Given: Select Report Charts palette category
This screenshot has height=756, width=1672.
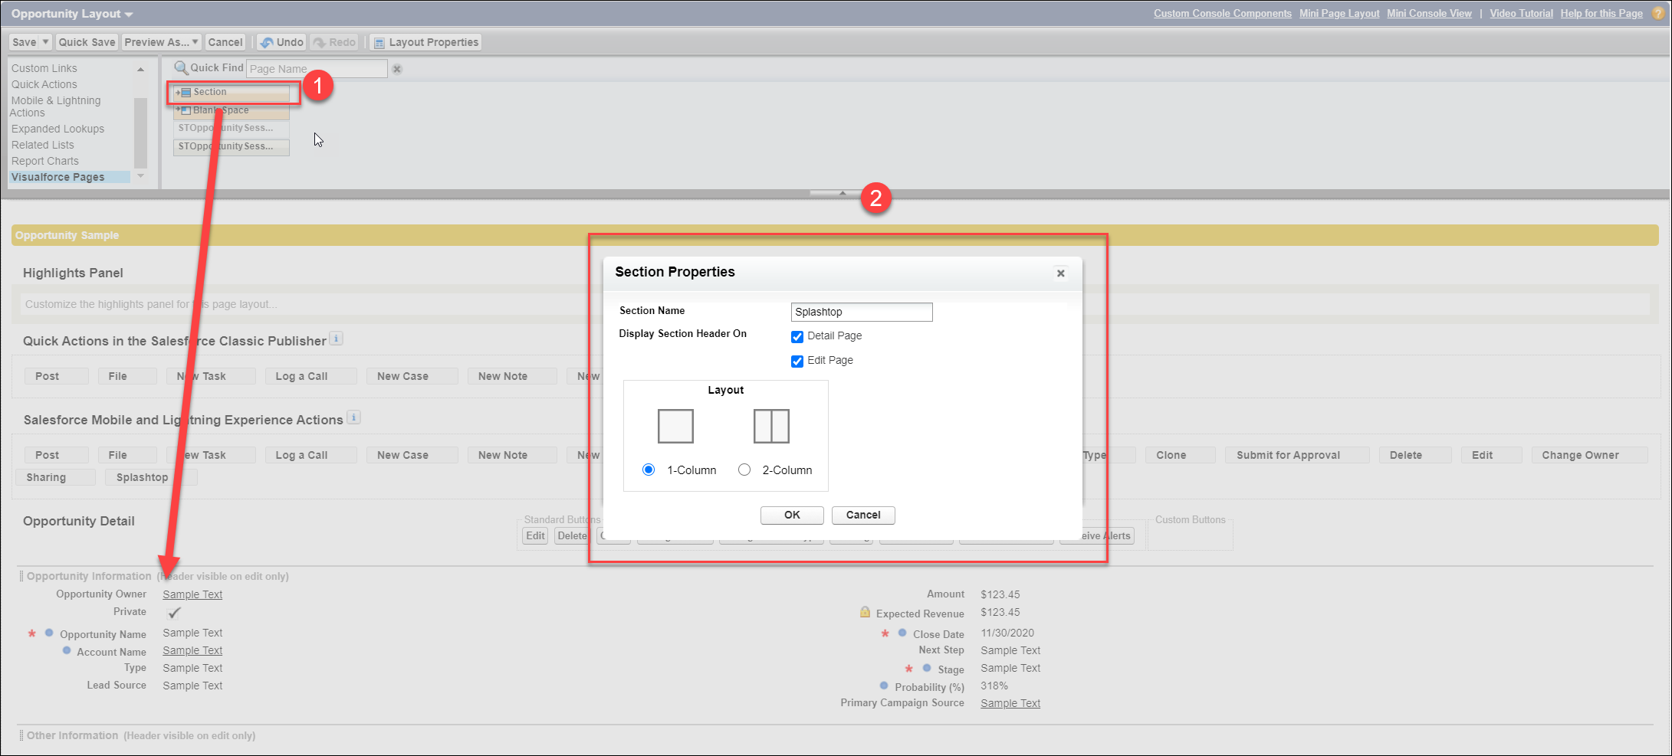Looking at the screenshot, I should (x=45, y=161).
